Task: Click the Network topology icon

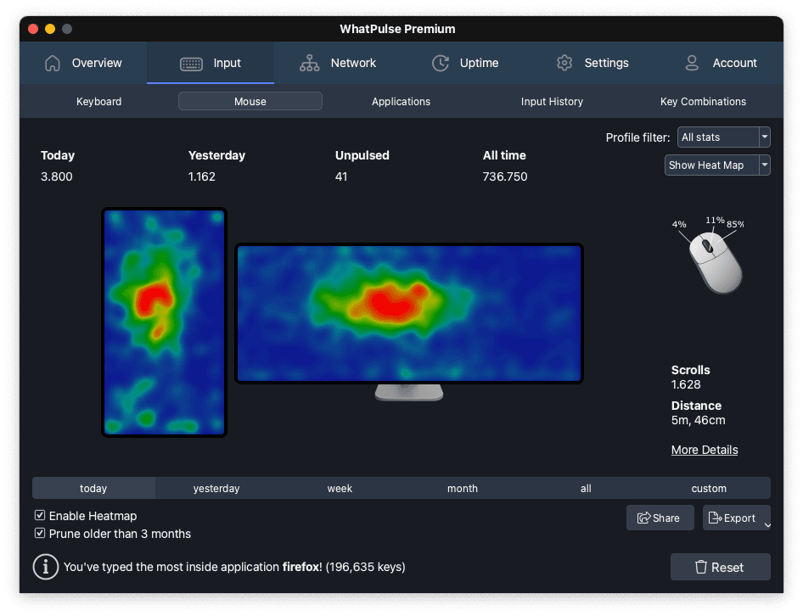Action: click(309, 63)
